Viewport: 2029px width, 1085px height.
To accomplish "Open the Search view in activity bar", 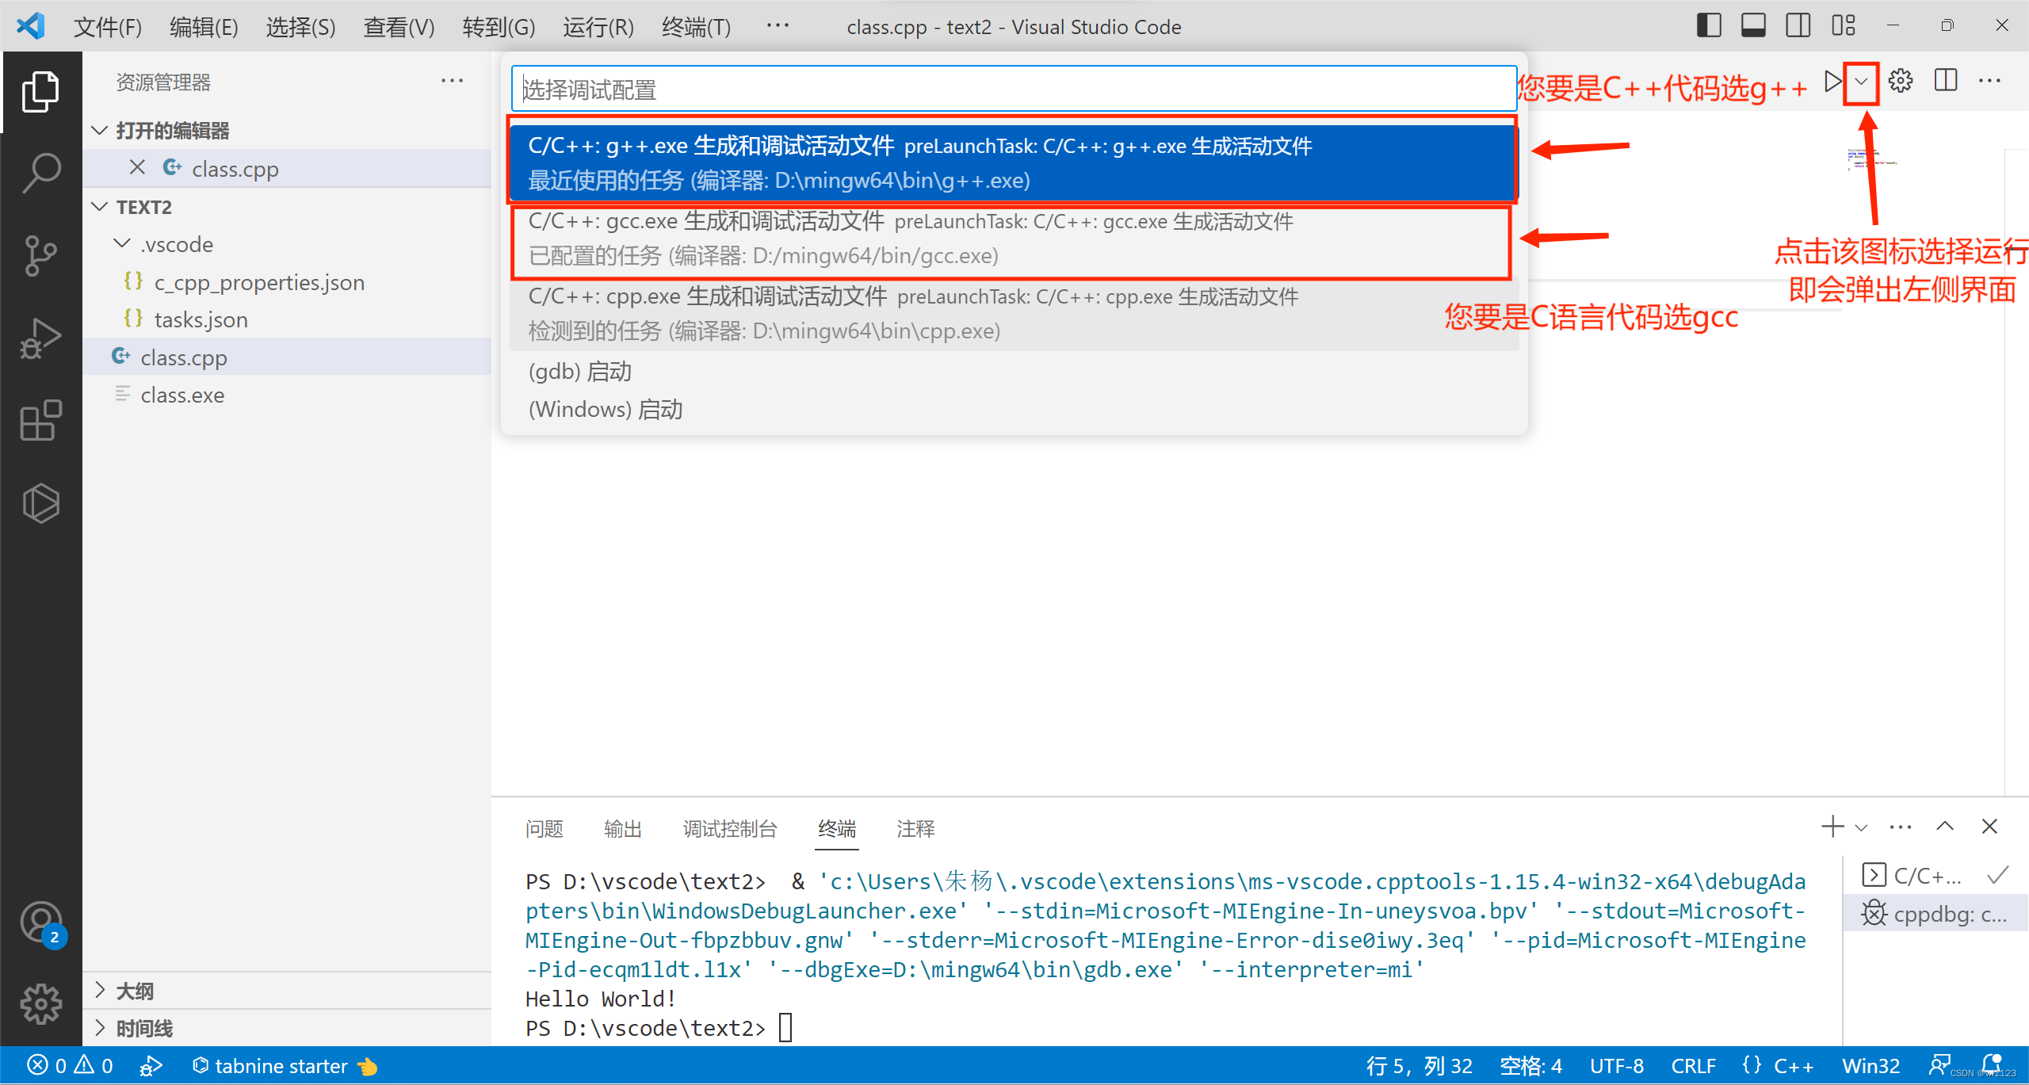I will [41, 173].
